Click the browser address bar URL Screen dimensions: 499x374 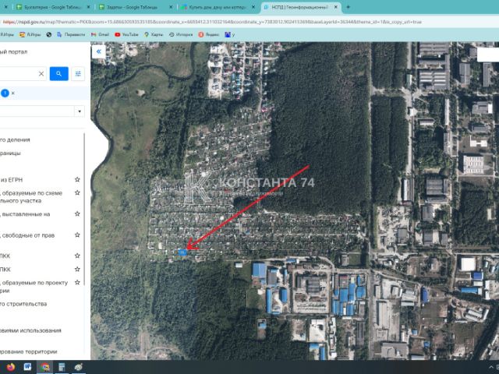212,22
